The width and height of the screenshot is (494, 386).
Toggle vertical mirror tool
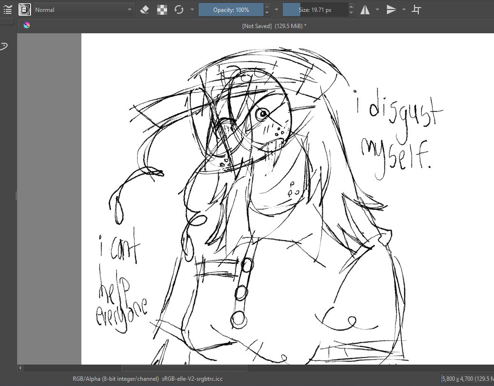click(391, 10)
